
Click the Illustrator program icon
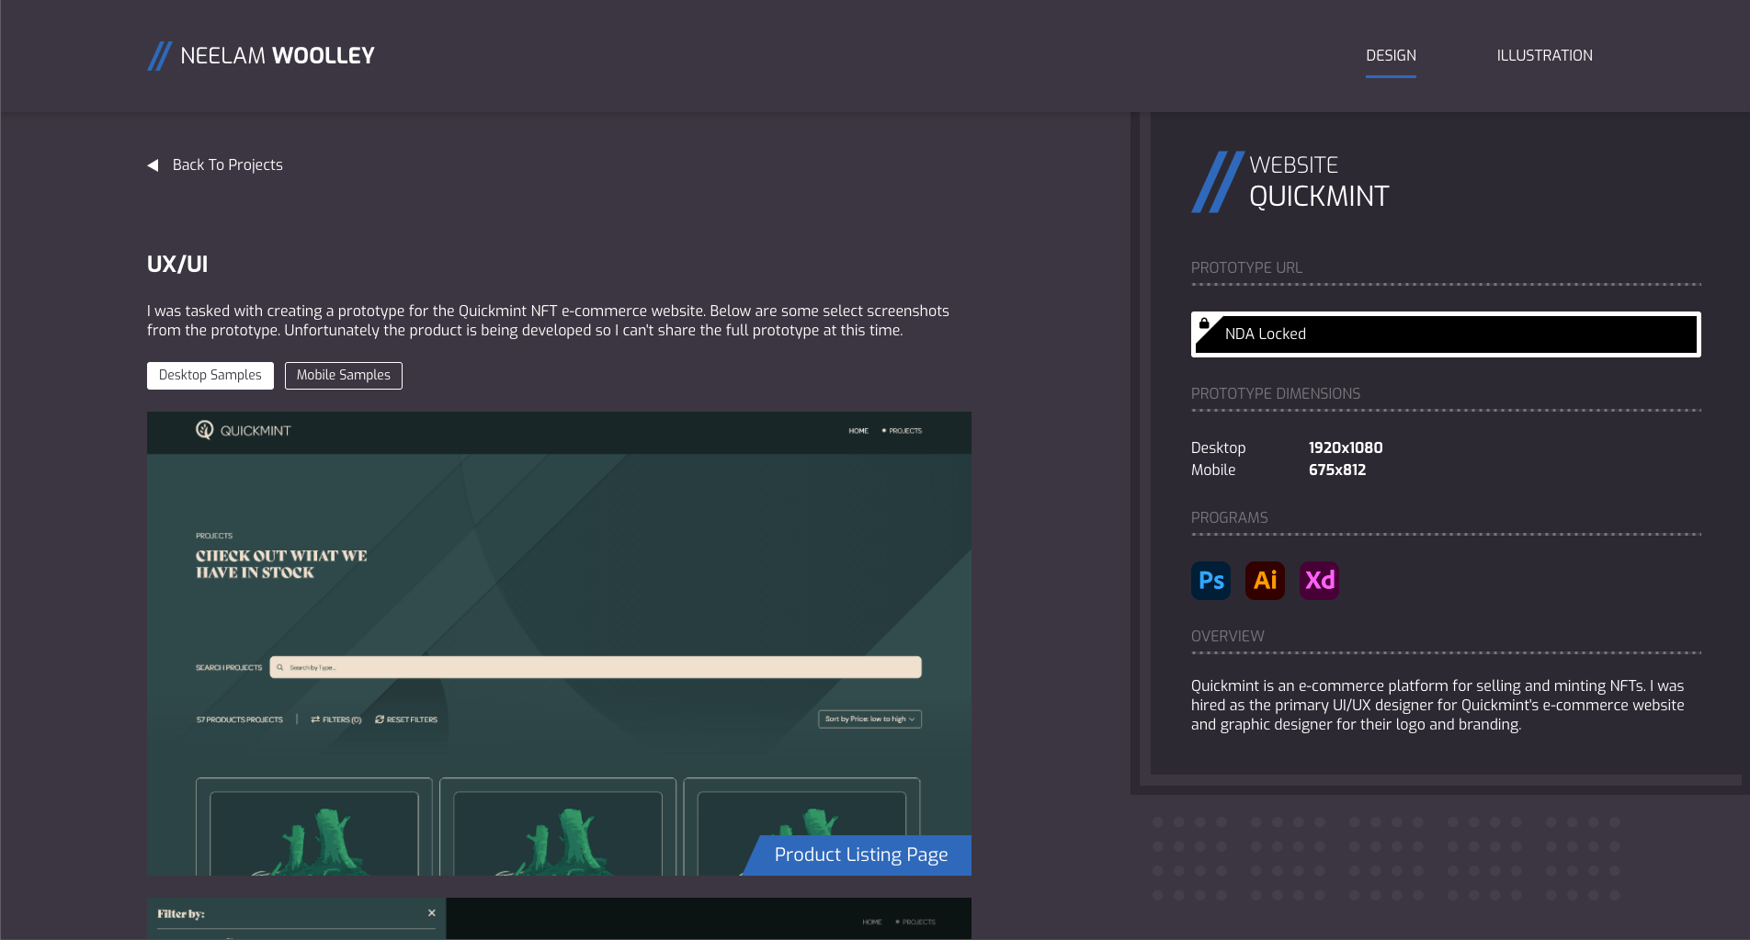1266,581
